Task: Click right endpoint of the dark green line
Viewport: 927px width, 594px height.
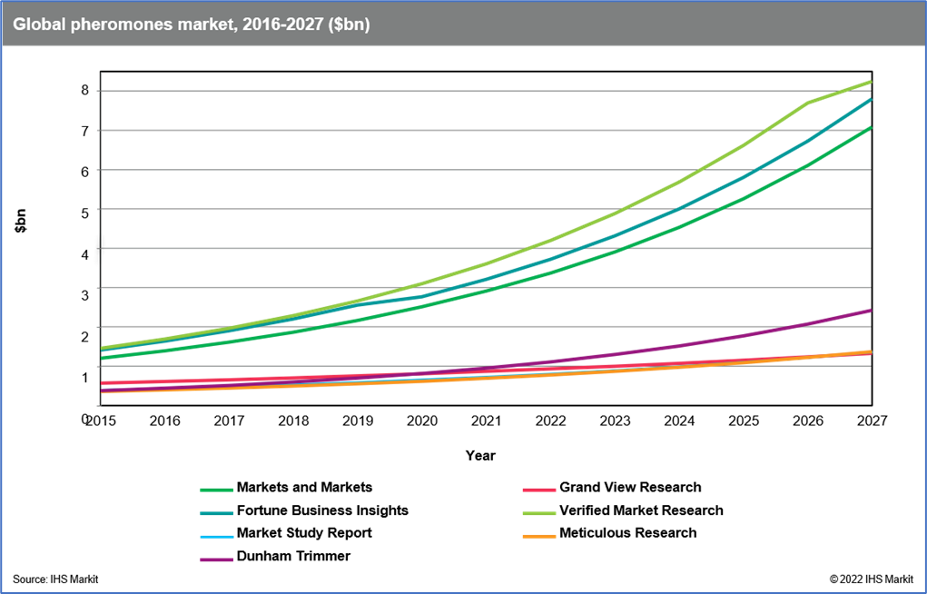Action: 870,128
